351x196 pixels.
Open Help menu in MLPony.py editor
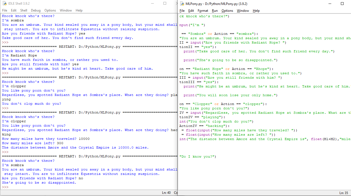pyautogui.click(x=256, y=11)
